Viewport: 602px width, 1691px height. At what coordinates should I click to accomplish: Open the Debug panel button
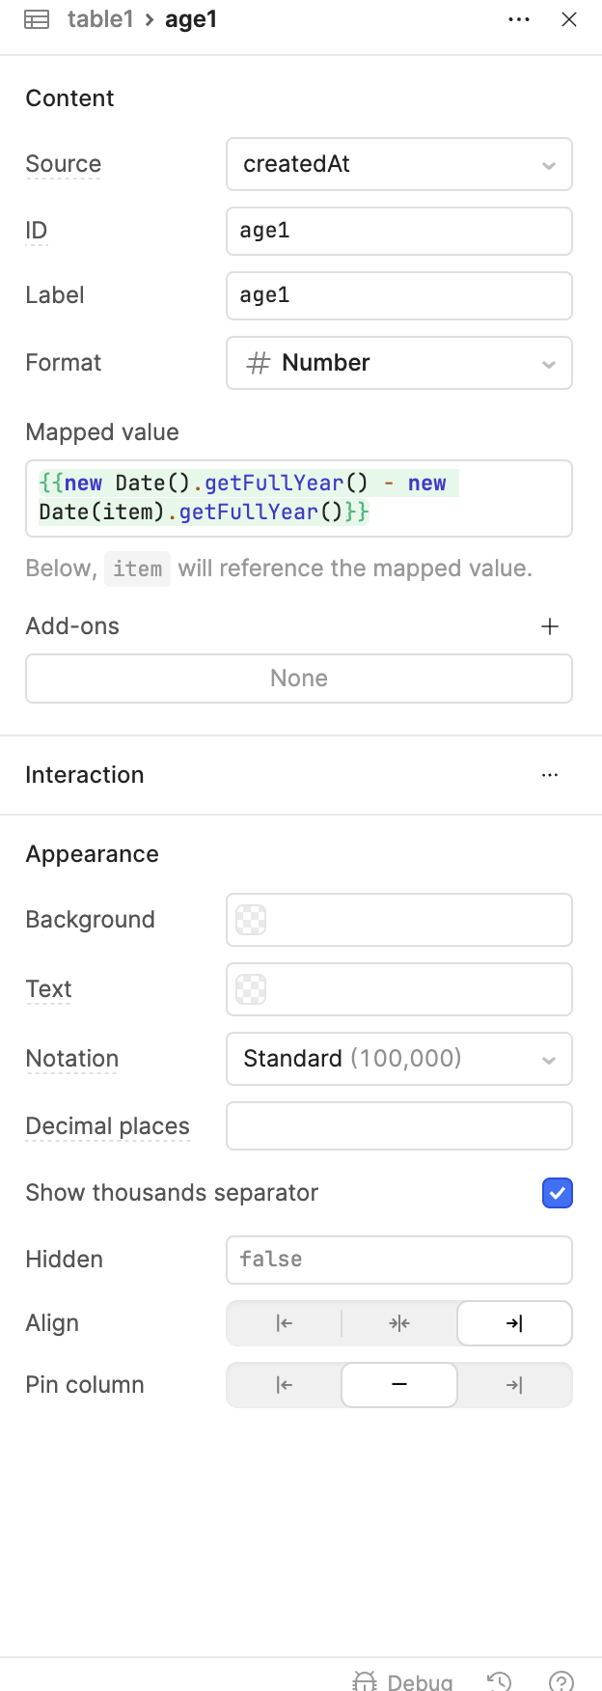coord(403,1681)
